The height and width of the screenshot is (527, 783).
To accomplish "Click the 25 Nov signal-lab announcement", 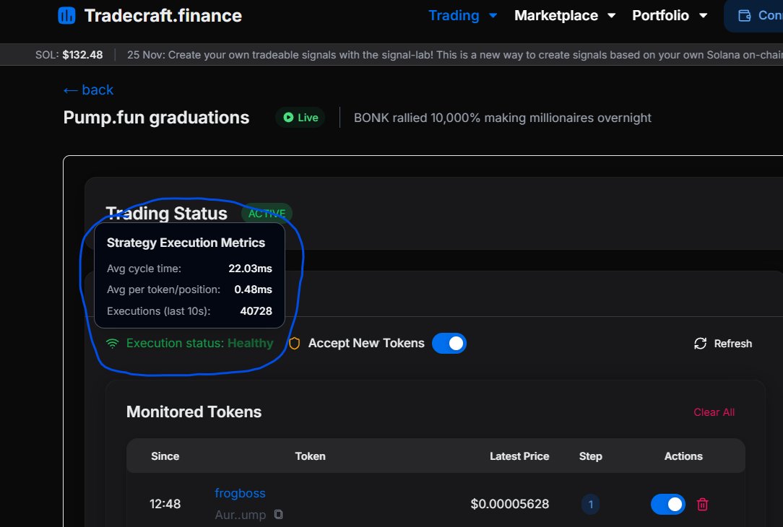I will click(455, 55).
